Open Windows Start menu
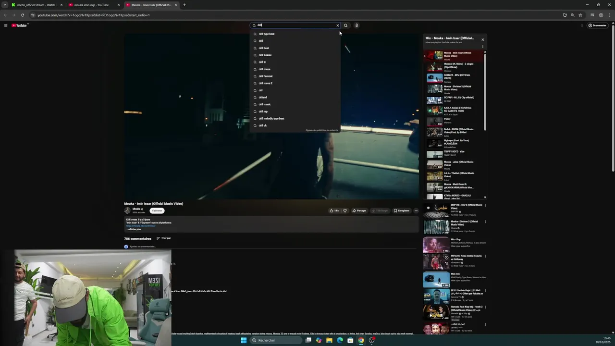The image size is (615, 346). tap(244, 340)
